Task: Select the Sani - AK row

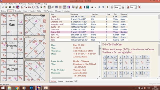Action: pyautogui.click(x=89, y=35)
